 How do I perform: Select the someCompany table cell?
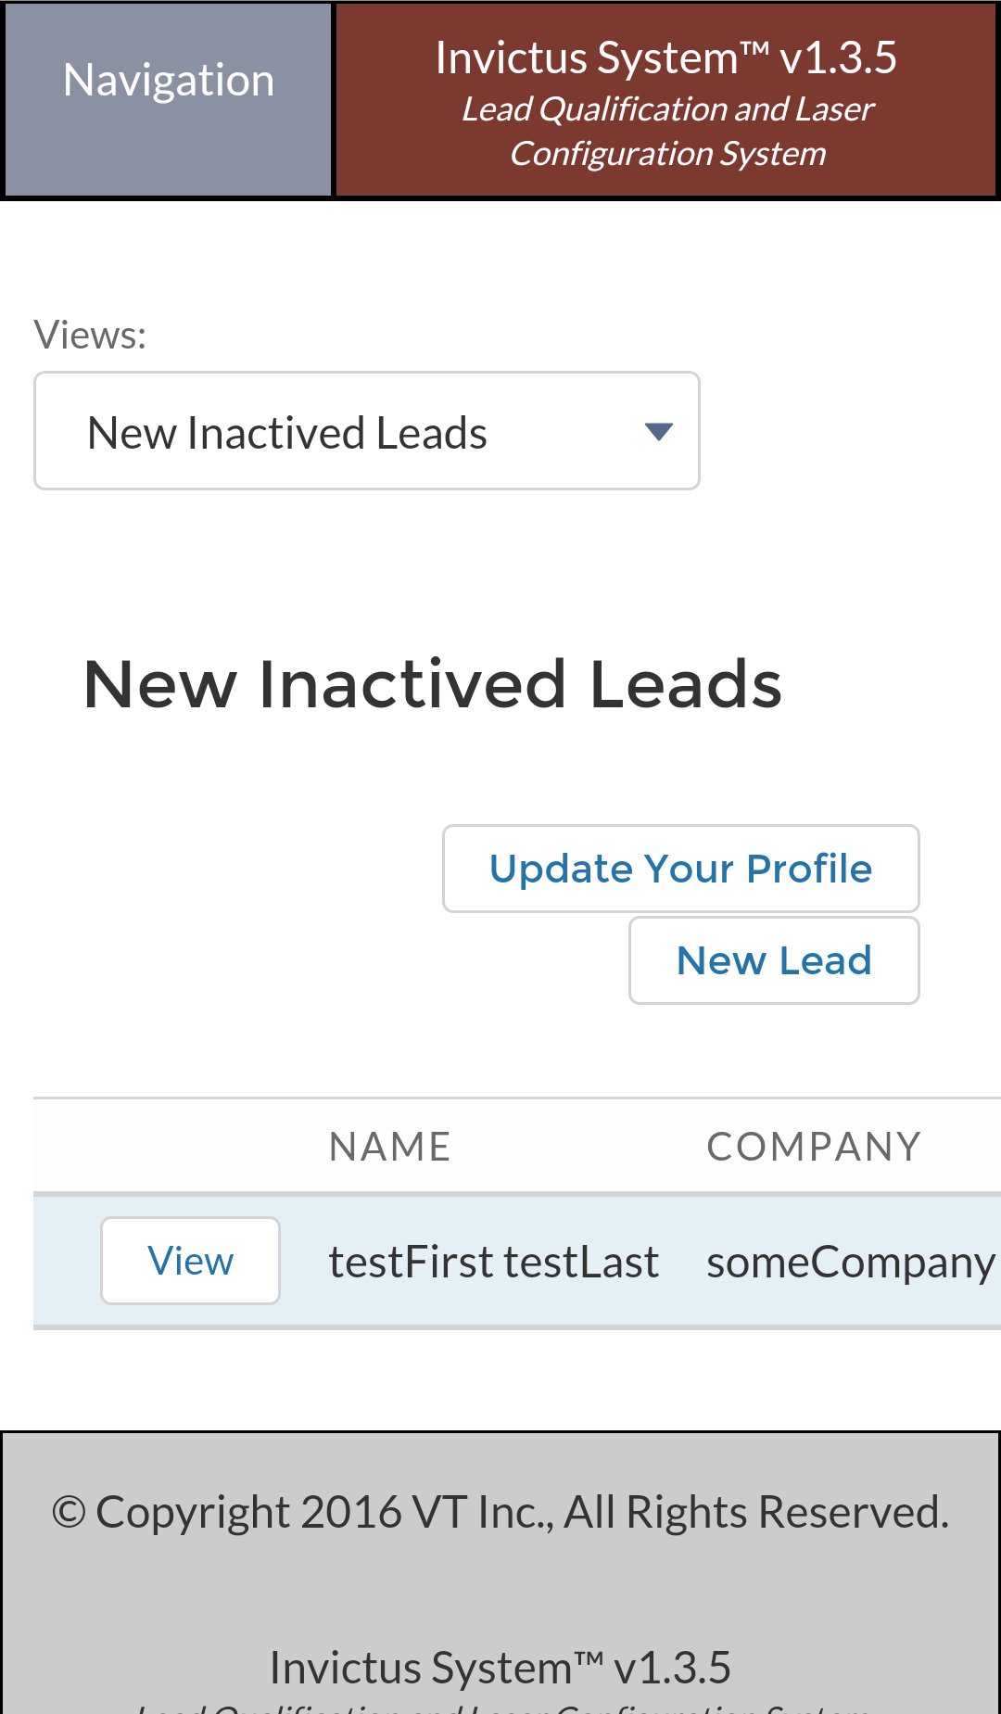pos(850,1262)
